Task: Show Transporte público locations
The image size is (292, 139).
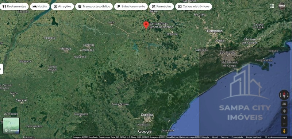Action: click(94, 6)
